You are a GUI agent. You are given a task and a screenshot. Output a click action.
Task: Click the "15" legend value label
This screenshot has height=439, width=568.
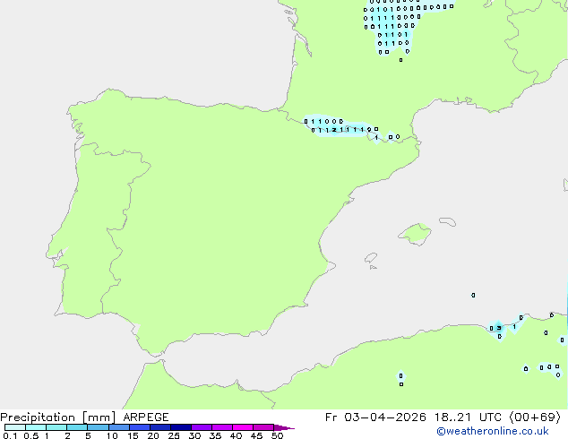point(133,435)
